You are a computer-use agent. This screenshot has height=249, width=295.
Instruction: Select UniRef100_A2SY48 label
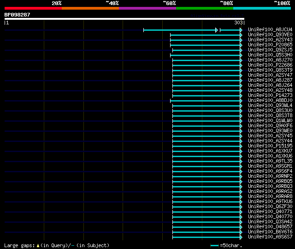pos(270,91)
